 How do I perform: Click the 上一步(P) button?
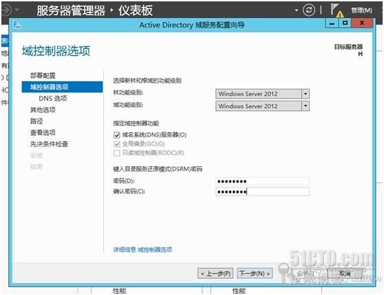tap(215, 274)
